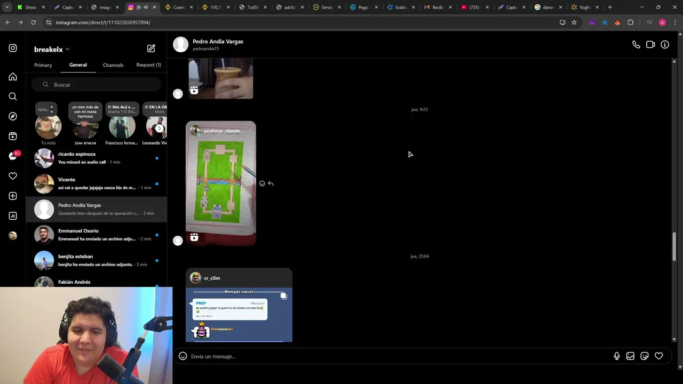This screenshot has height=384, width=683.
Task: Send a heart like icon
Action: click(x=659, y=356)
